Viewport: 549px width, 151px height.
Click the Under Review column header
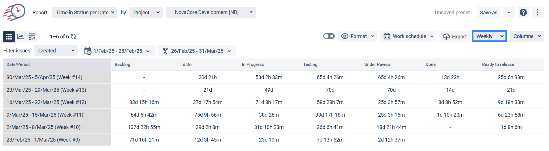(377, 64)
